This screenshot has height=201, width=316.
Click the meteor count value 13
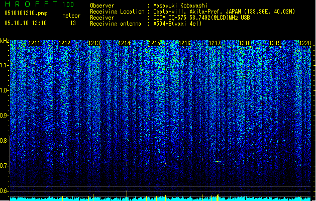click(x=73, y=23)
